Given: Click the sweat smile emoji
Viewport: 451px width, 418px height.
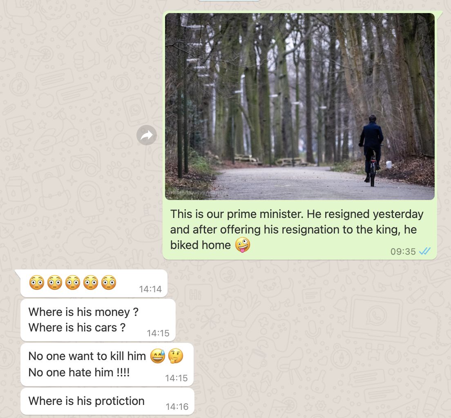Looking at the screenshot, I should tap(158, 356).
